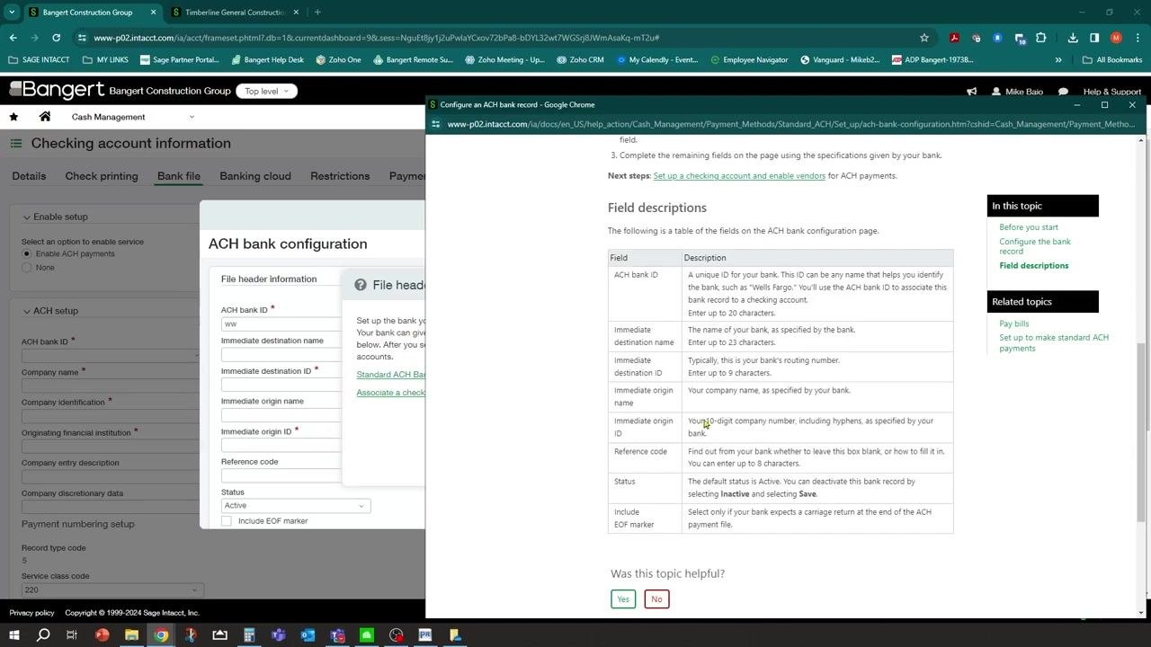
Task: Click the Immediate destination name field
Action: pyautogui.click(x=281, y=354)
